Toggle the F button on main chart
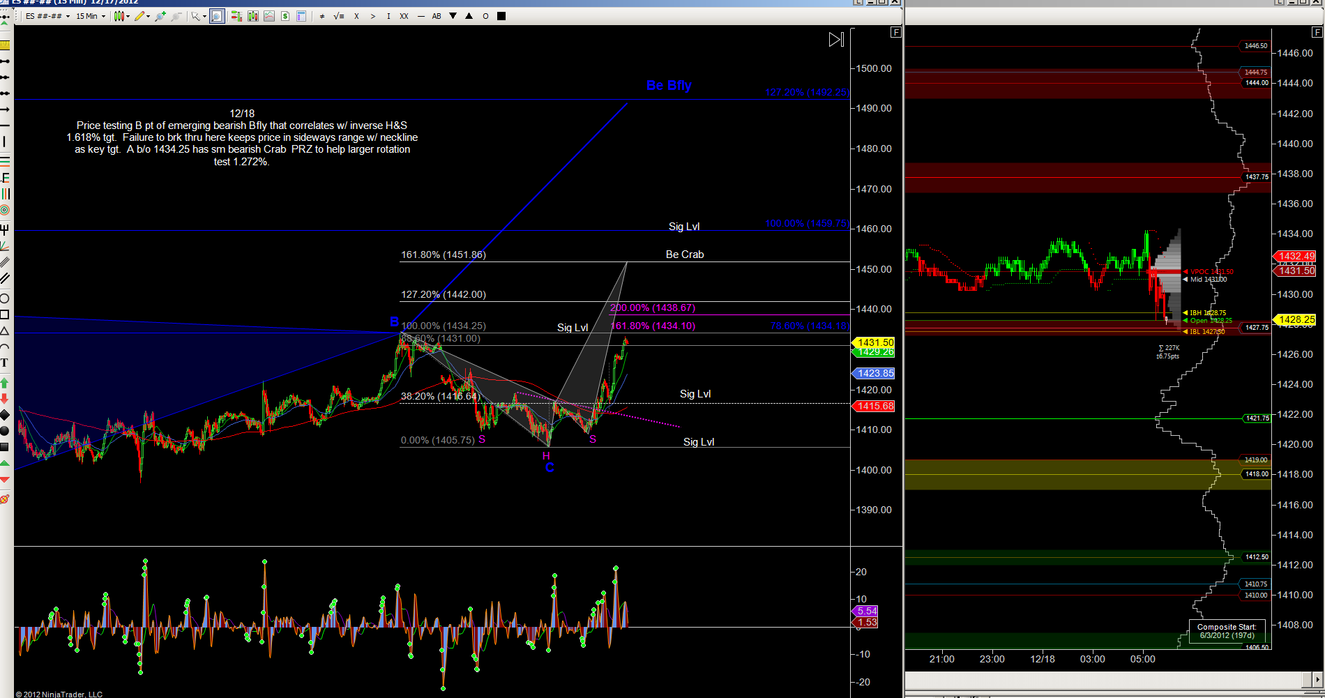The image size is (1325, 698). click(896, 32)
